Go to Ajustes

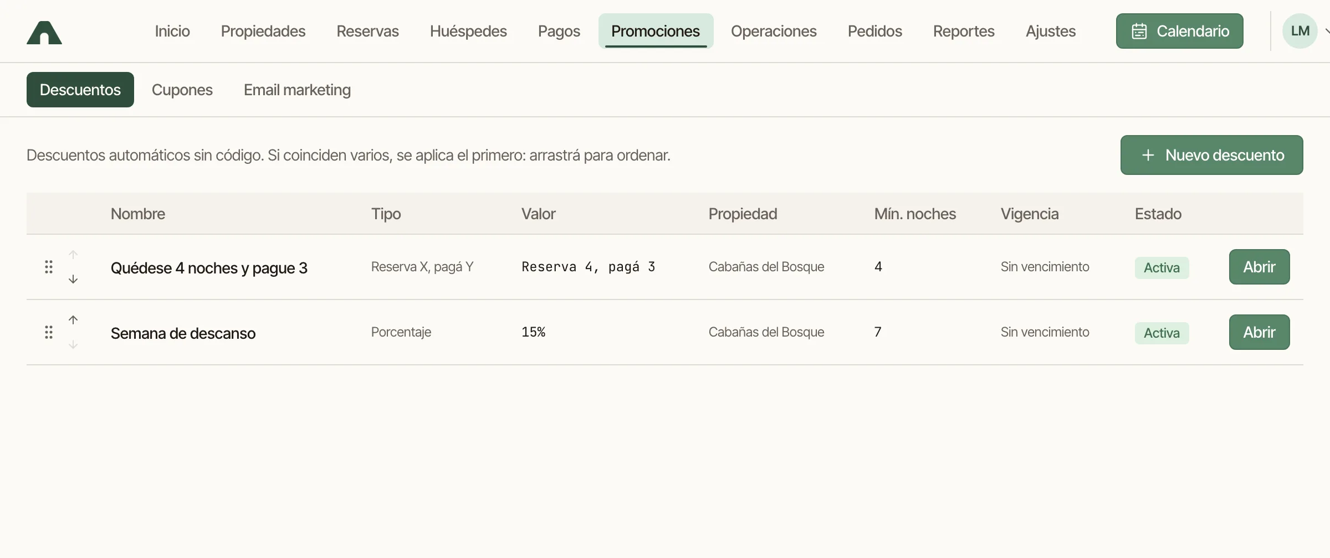coord(1051,31)
